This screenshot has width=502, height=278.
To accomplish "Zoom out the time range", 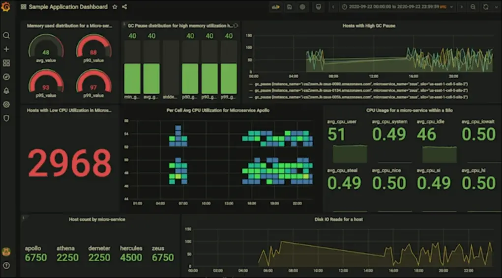I will (473, 7).
